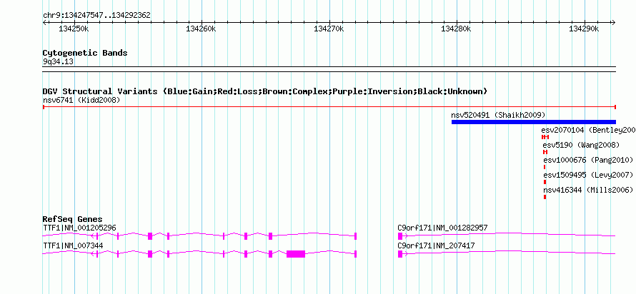Click the red esv1000676 variant marker
Image resolution: width=636 pixels, height=294 pixels.
545,167
